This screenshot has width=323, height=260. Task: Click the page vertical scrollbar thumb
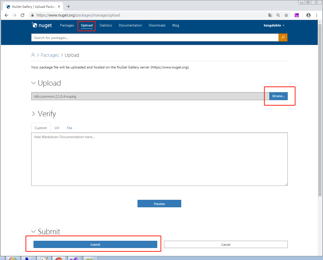click(x=320, y=110)
